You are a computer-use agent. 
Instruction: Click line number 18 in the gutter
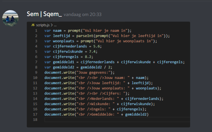point(35,120)
